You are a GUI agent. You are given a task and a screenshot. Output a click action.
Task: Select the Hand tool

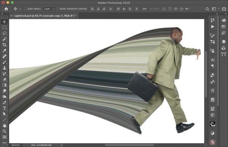(4, 125)
